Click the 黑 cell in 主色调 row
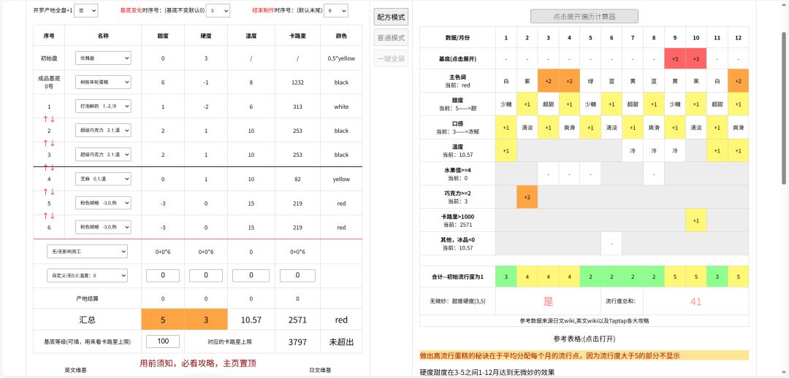Viewport: 789px width, 378px height. pos(696,81)
